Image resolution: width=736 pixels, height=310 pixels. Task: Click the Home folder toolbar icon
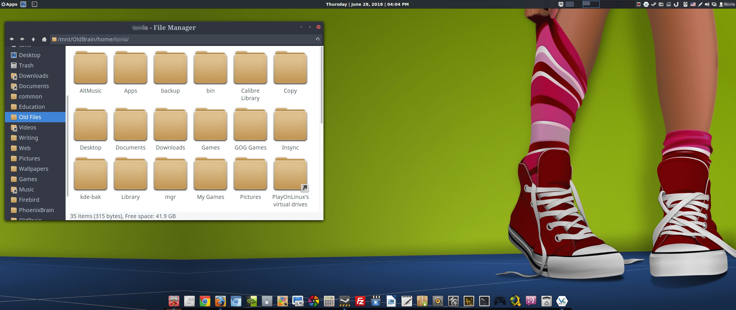click(x=44, y=39)
